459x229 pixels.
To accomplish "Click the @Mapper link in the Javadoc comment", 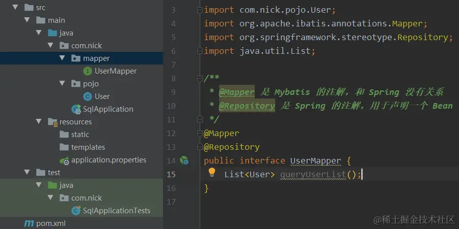I will point(237,92).
